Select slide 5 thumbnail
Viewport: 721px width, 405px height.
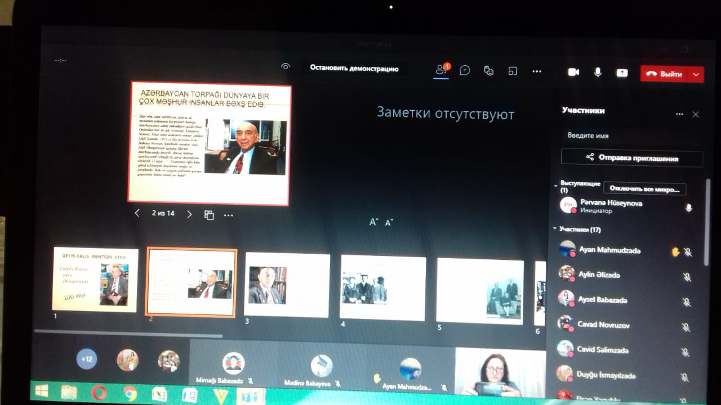(x=480, y=291)
